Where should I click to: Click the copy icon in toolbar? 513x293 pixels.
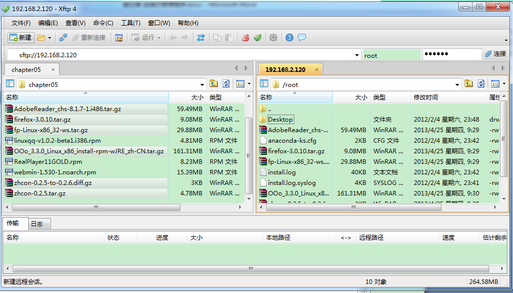(217, 38)
